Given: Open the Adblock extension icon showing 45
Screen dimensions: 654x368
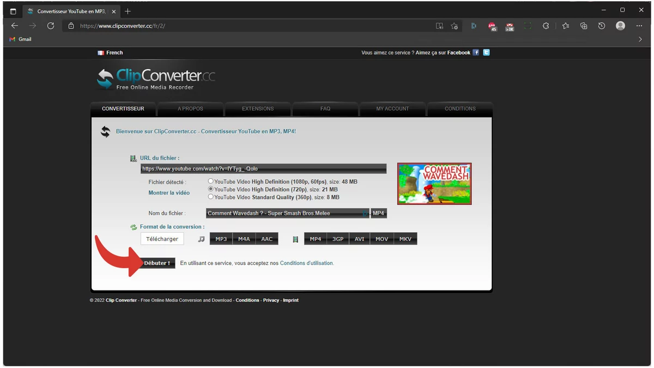Looking at the screenshot, I should (492, 26).
